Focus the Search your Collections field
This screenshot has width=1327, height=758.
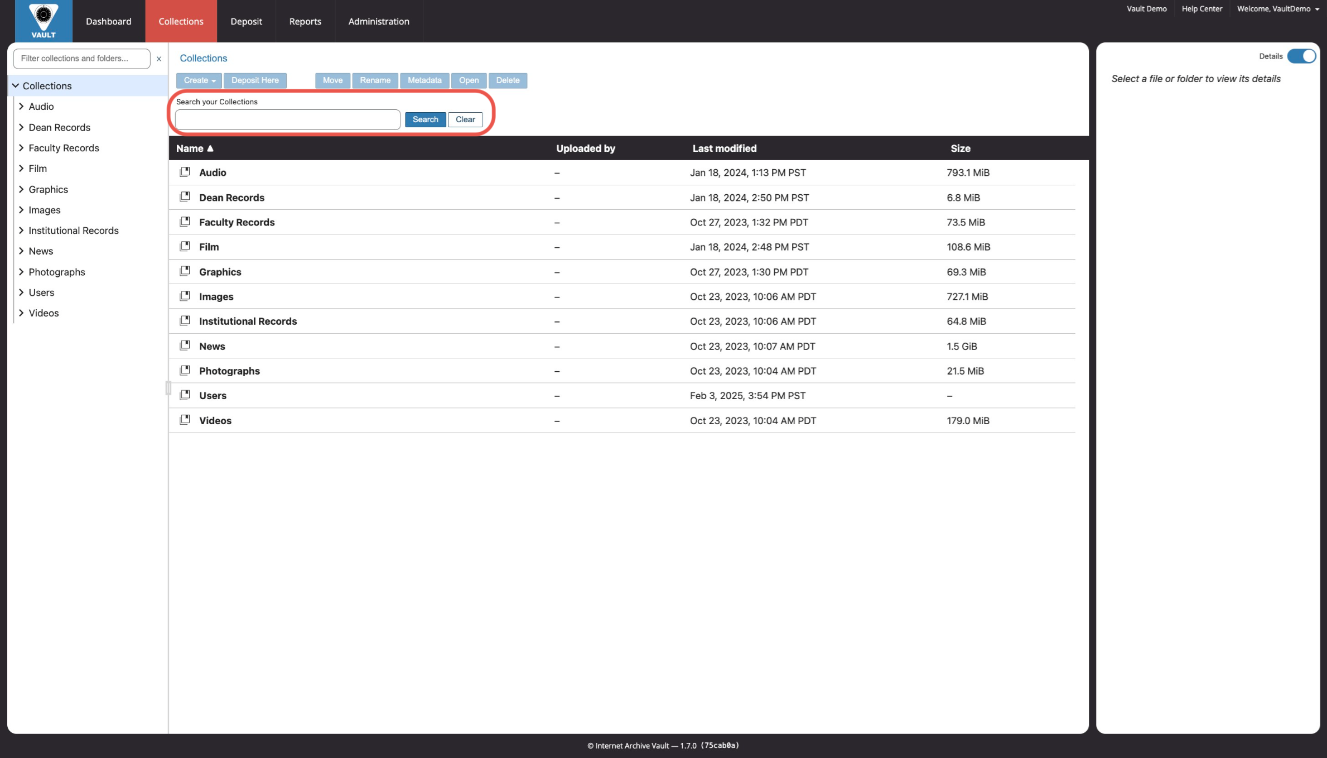pyautogui.click(x=288, y=119)
